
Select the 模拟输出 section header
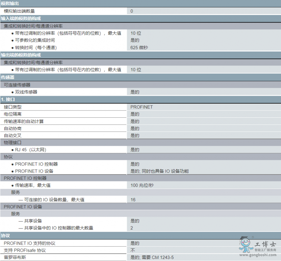coord(10,3)
